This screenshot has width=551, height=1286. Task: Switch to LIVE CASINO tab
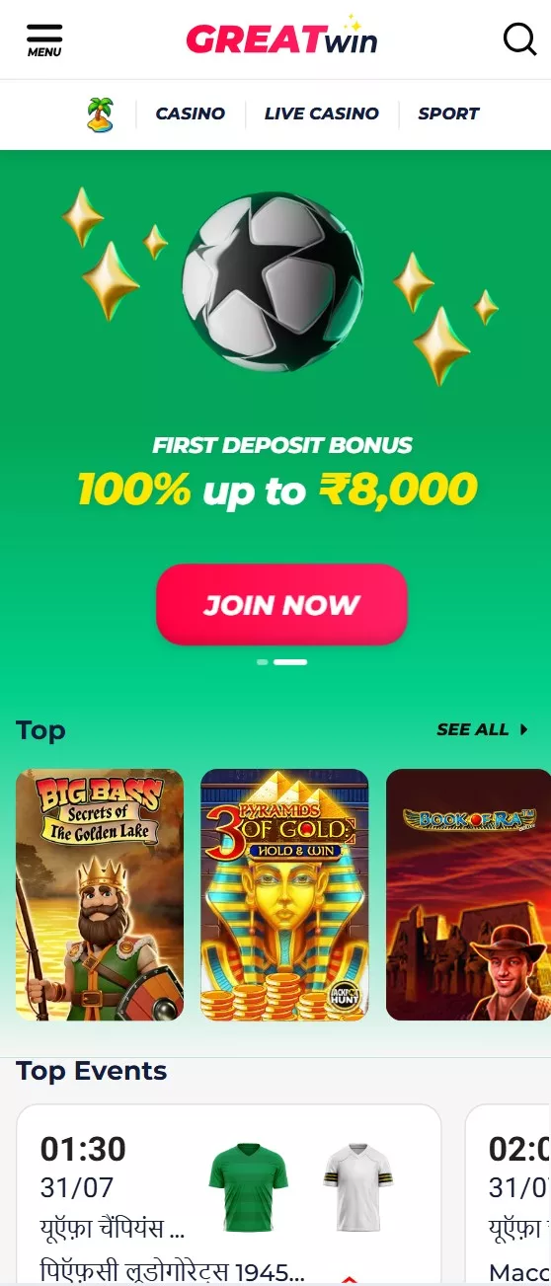coord(321,113)
